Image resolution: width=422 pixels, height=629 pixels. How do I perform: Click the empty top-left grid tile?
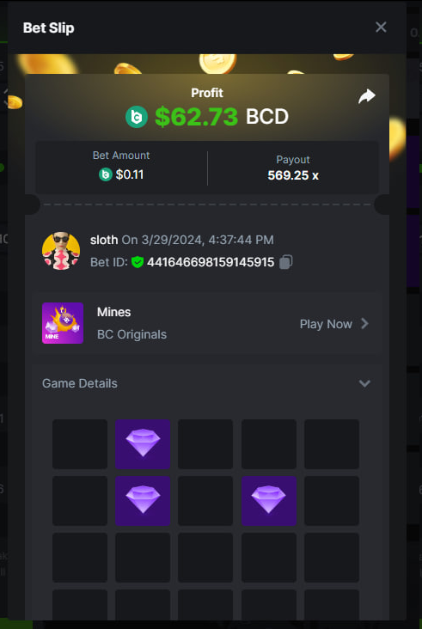pyautogui.click(x=80, y=444)
